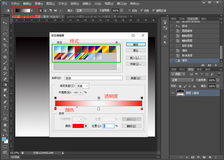This screenshot has width=224, height=160.
Task: Select the Brush tool
Action: 5,62
